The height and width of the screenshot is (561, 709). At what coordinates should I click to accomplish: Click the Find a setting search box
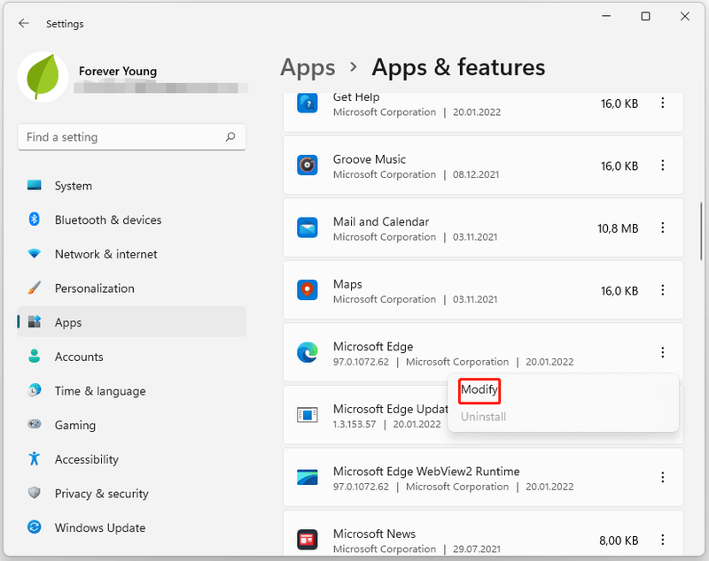point(131,137)
